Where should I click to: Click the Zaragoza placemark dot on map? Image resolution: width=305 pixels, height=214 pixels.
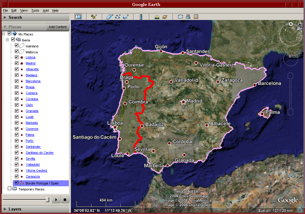pyautogui.click(x=218, y=82)
